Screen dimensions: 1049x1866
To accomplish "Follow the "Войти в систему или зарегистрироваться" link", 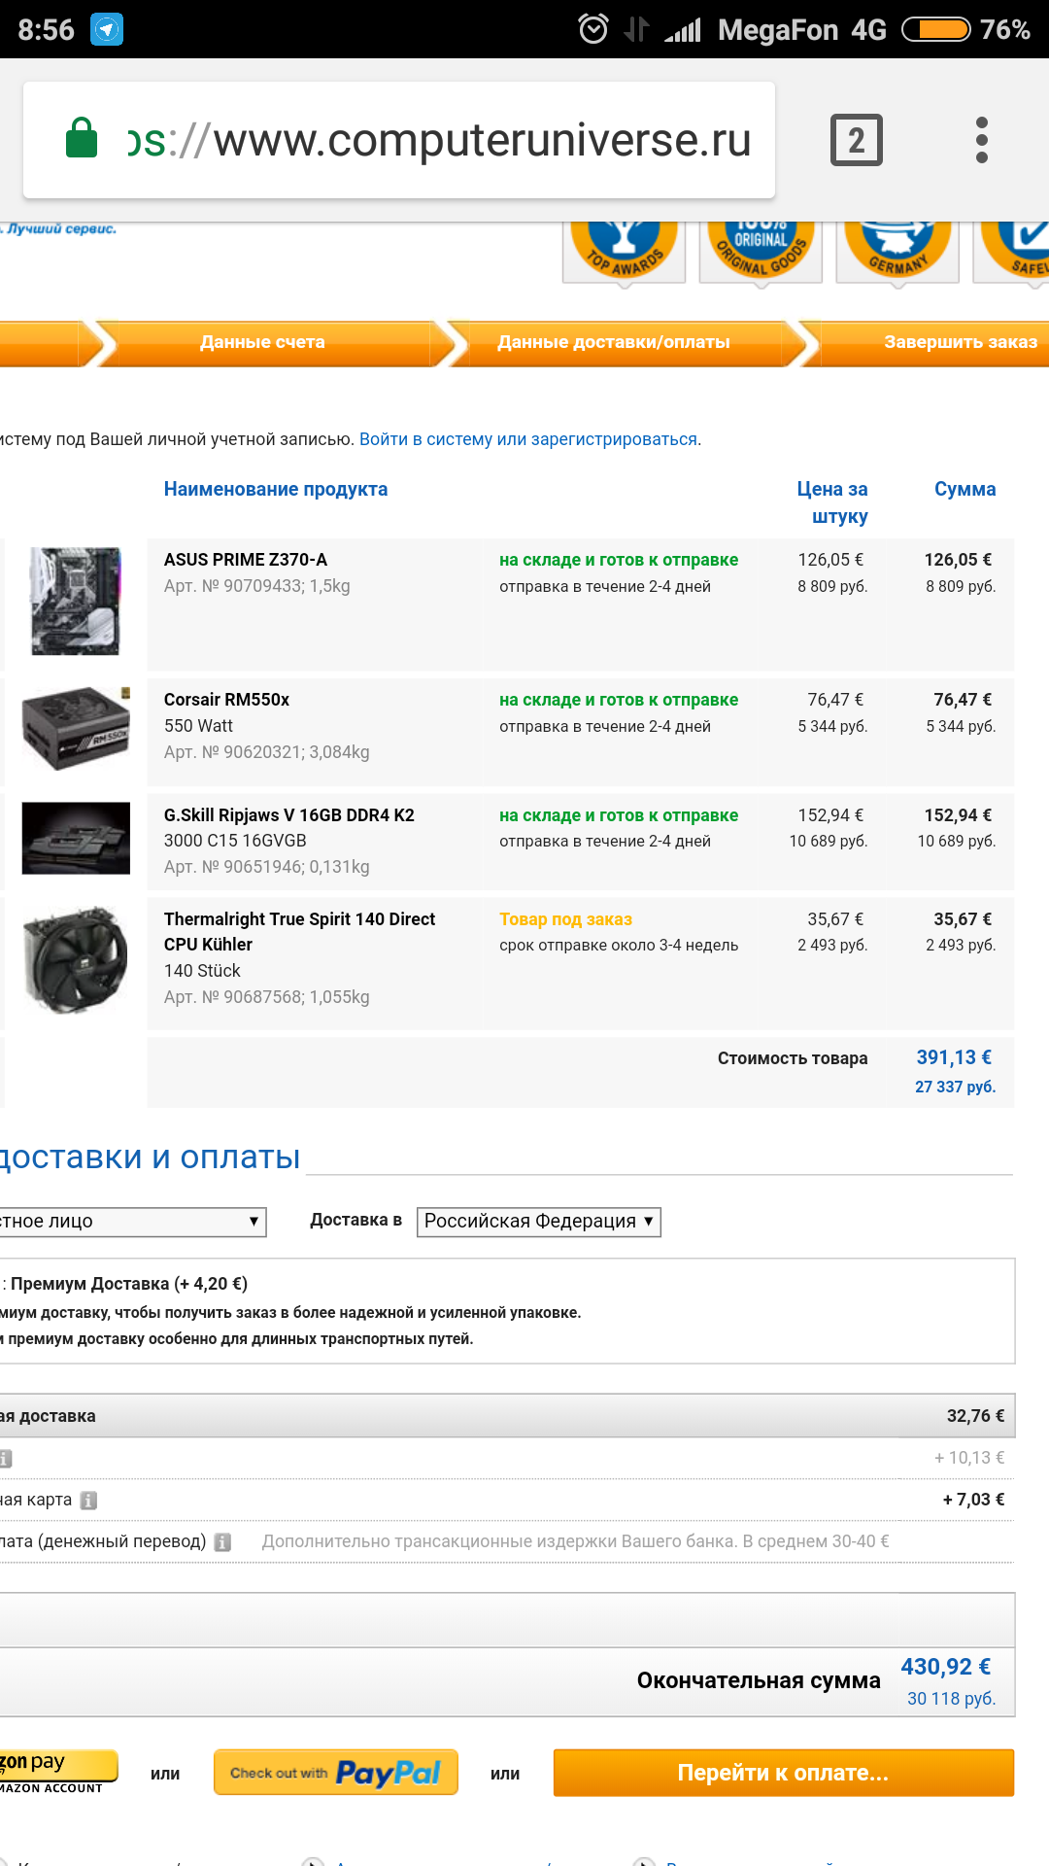I will click(x=528, y=439).
